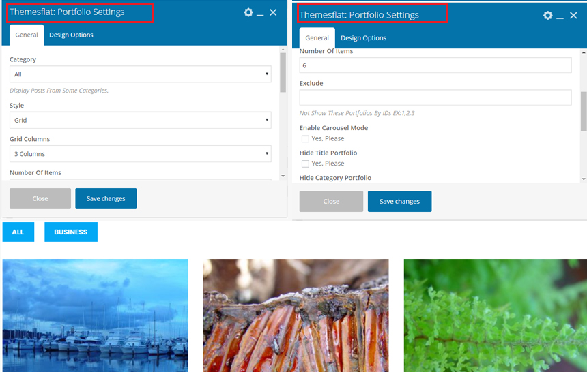Tick Hide Title Portfolio Yes, Please checkbox
587x372 pixels.
click(306, 164)
